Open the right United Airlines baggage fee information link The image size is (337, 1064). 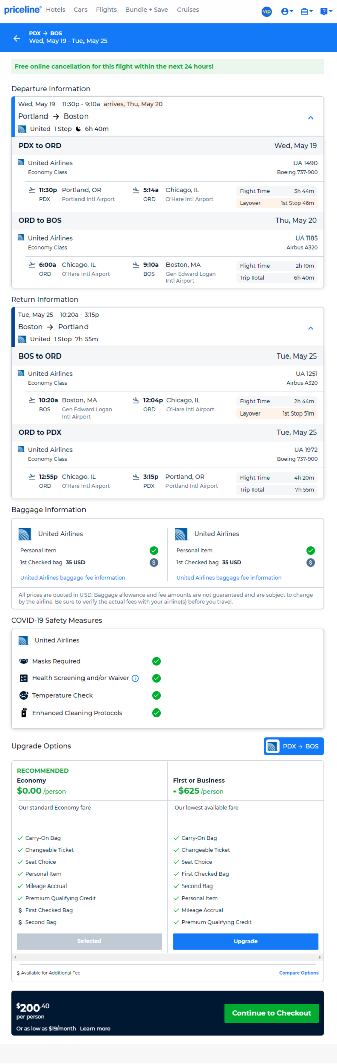click(228, 578)
